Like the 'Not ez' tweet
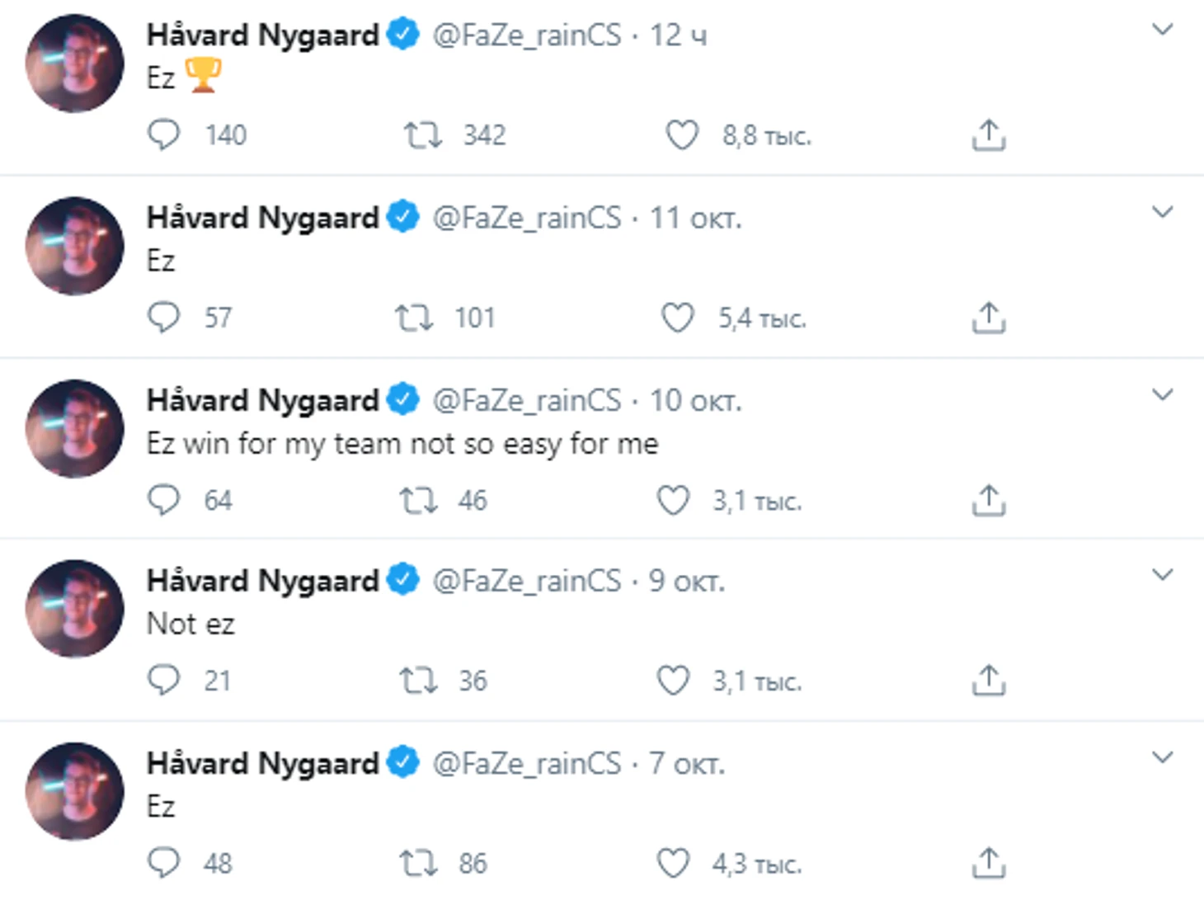This screenshot has height=900, width=1204. click(673, 681)
